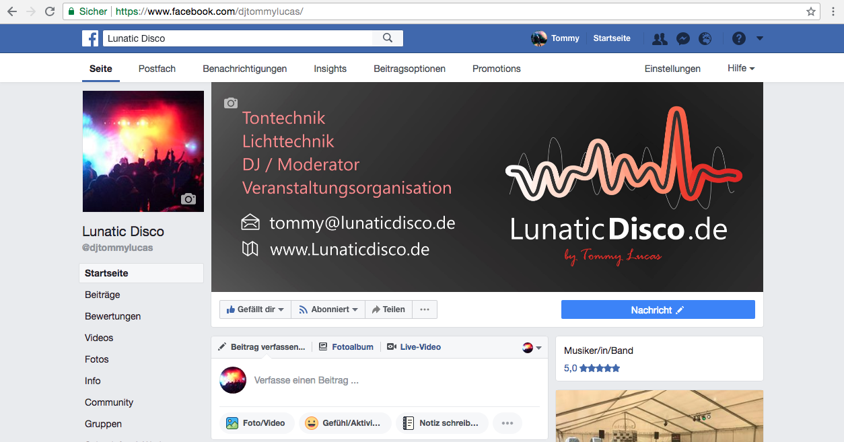The width and height of the screenshot is (844, 442).
Task: Open more post options ellipsis
Action: [x=507, y=423]
